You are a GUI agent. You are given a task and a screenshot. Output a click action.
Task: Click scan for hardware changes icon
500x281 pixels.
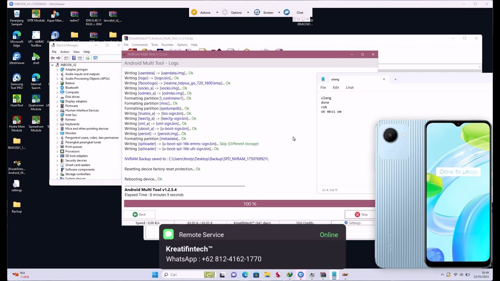(x=95, y=58)
